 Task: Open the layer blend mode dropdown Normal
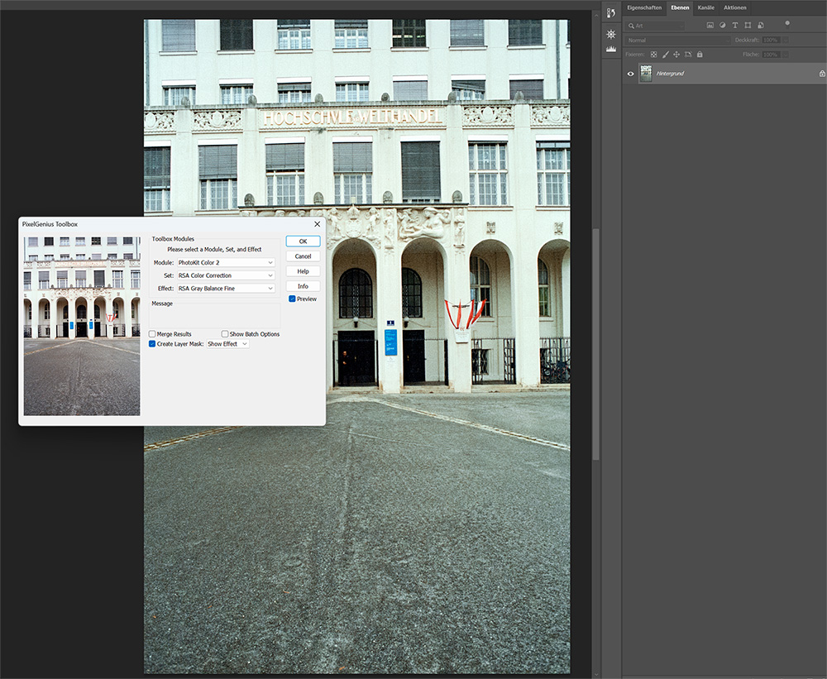(x=678, y=40)
